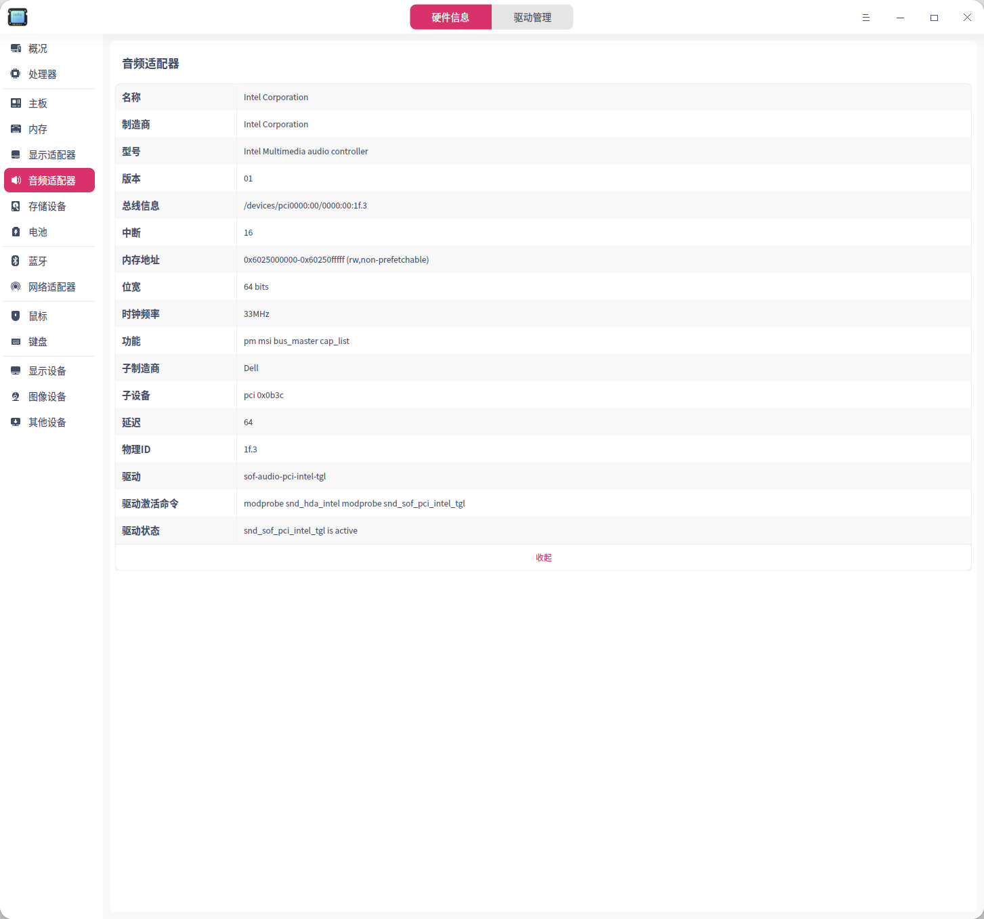
Task: Click the 处理器 processor chip icon
Action: point(16,74)
